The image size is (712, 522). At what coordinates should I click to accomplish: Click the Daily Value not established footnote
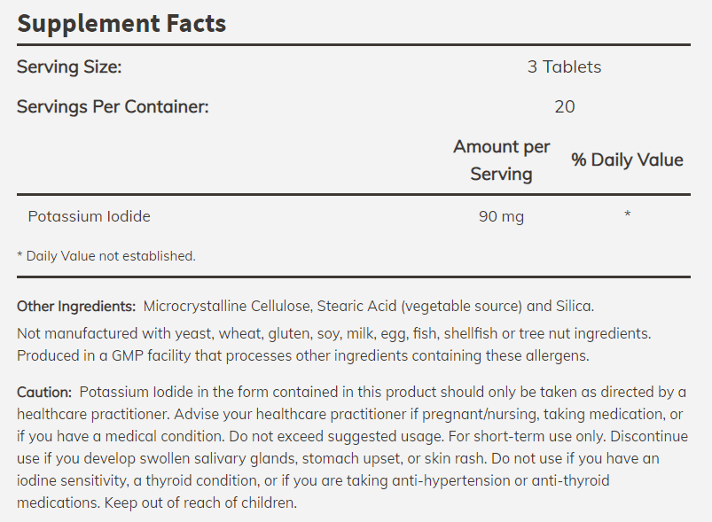106,256
